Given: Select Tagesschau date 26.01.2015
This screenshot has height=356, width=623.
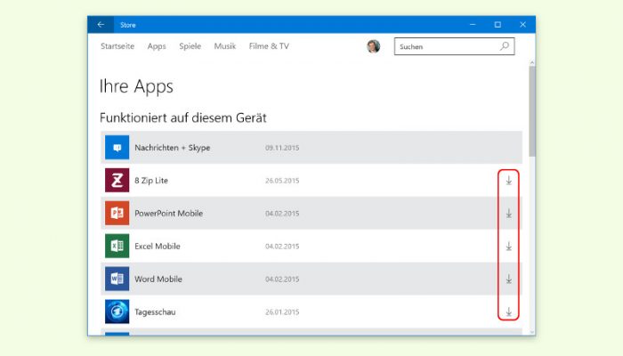Looking at the screenshot, I should pos(282,312).
